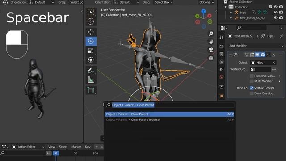
Task: Expand the Hips armature in outliner
Action: tap(231, 13)
